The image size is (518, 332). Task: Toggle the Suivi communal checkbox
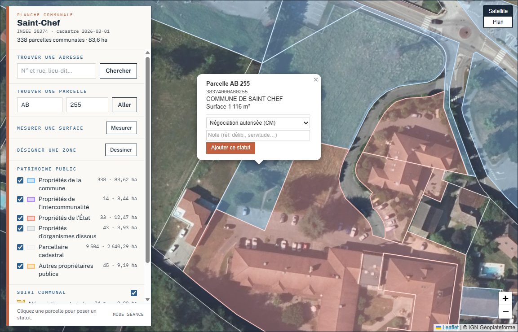(x=134, y=293)
